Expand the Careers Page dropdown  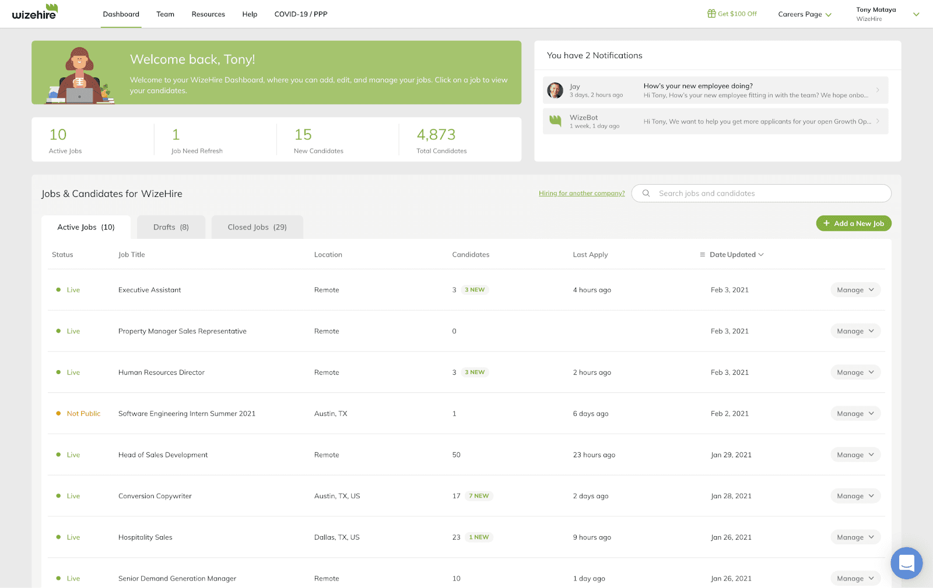coord(805,14)
